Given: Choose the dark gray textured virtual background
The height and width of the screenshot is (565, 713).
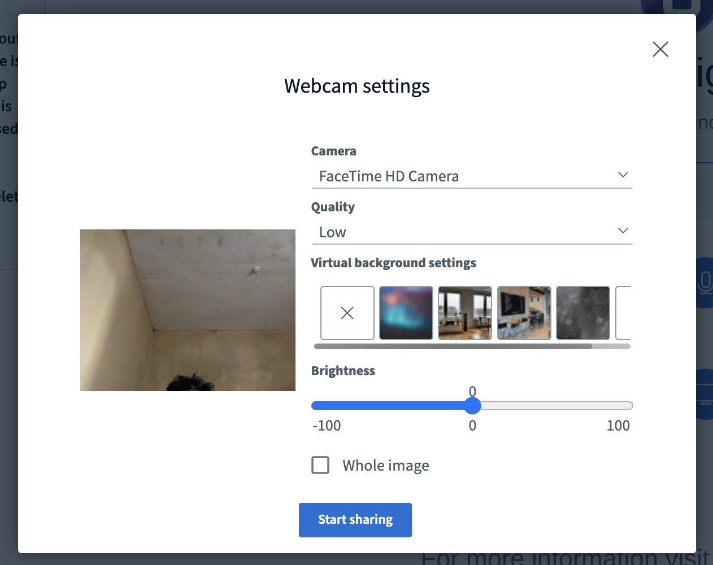Looking at the screenshot, I should 583,313.
